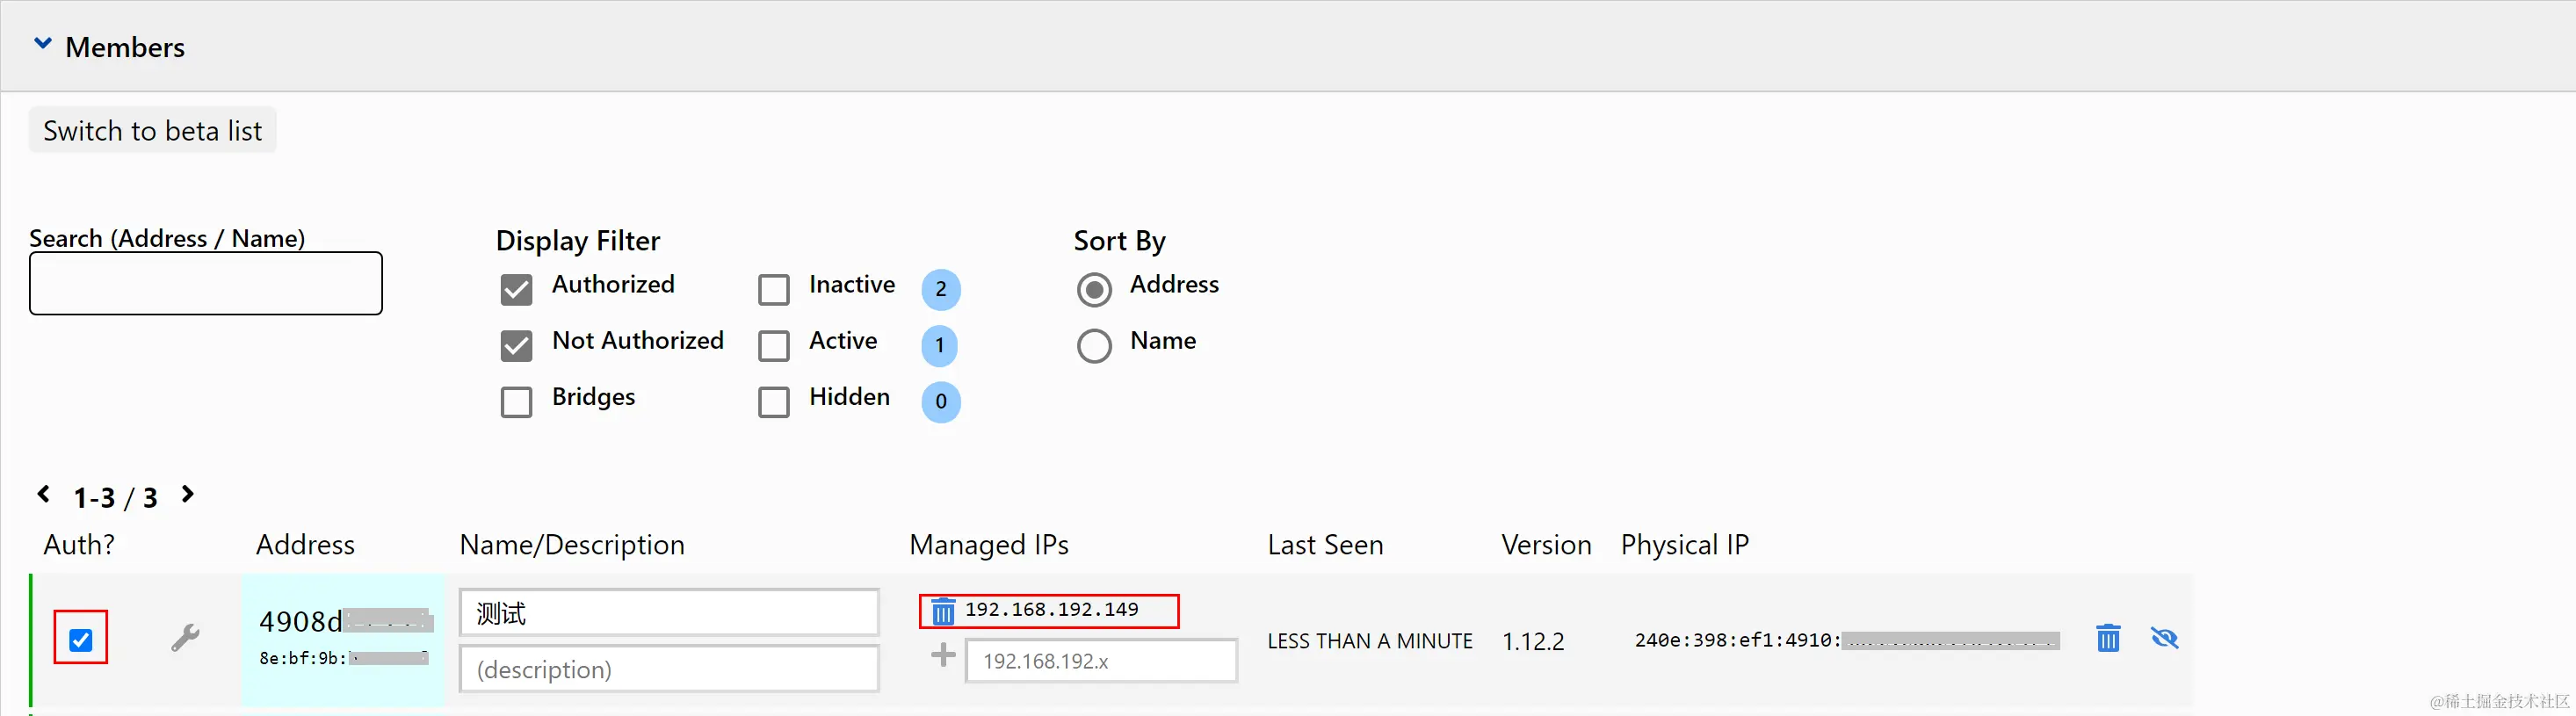The image size is (2576, 716).
Task: Delete member using row trash icon
Action: (x=2108, y=638)
